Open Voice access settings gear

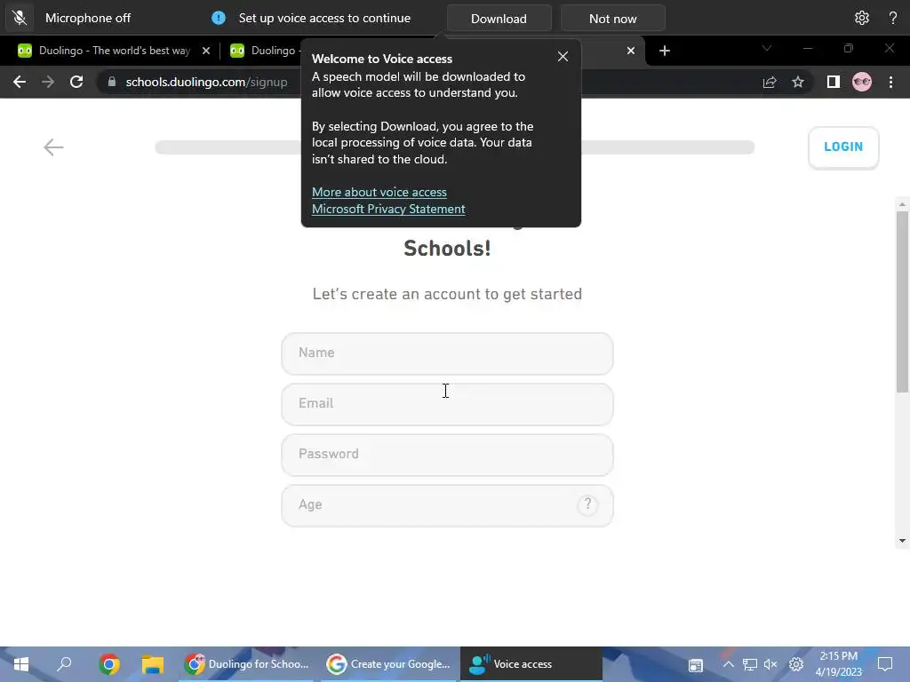coord(862,18)
